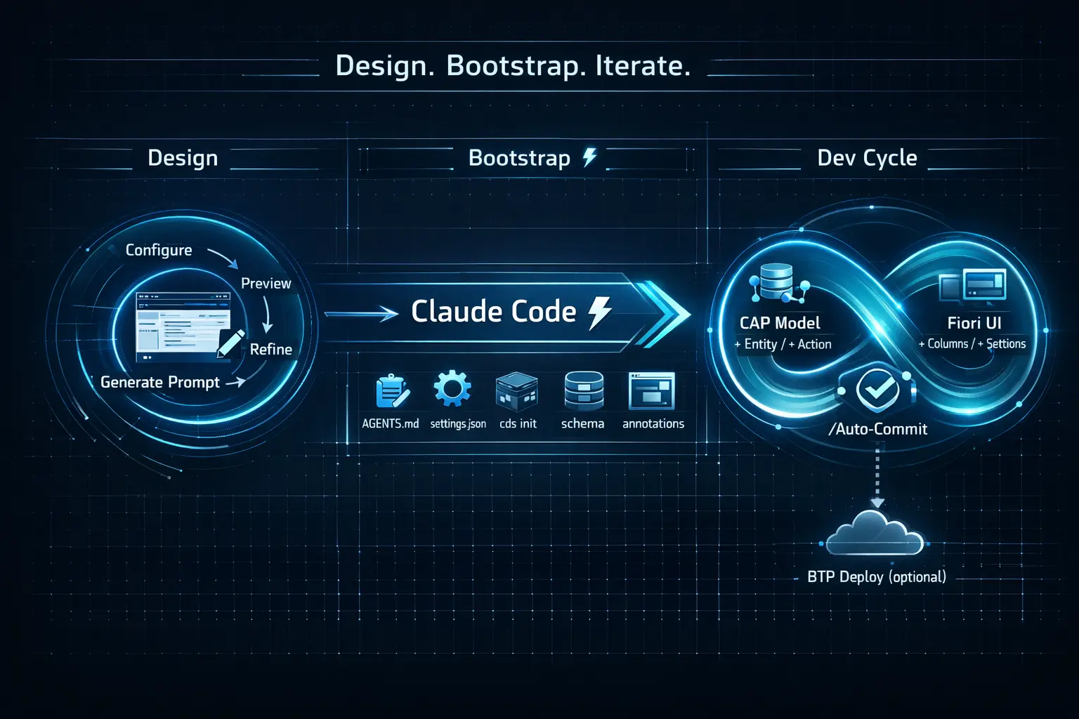Viewport: 1079px width, 719px height.
Task: Click the Generate Prompt label
Action: [160, 382]
